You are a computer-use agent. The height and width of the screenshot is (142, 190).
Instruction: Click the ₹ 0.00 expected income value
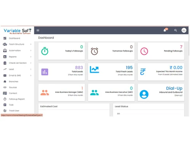pyautogui.click(x=176, y=67)
